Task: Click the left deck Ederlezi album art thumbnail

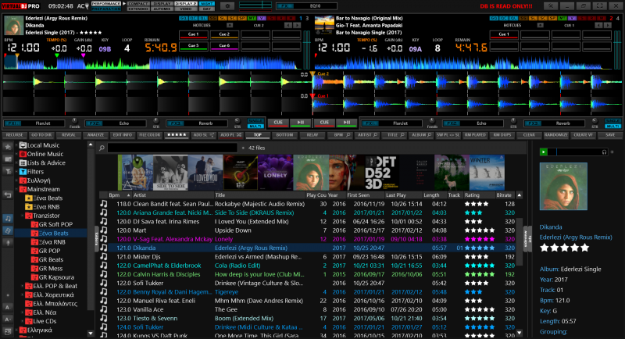Action: click(x=13, y=25)
